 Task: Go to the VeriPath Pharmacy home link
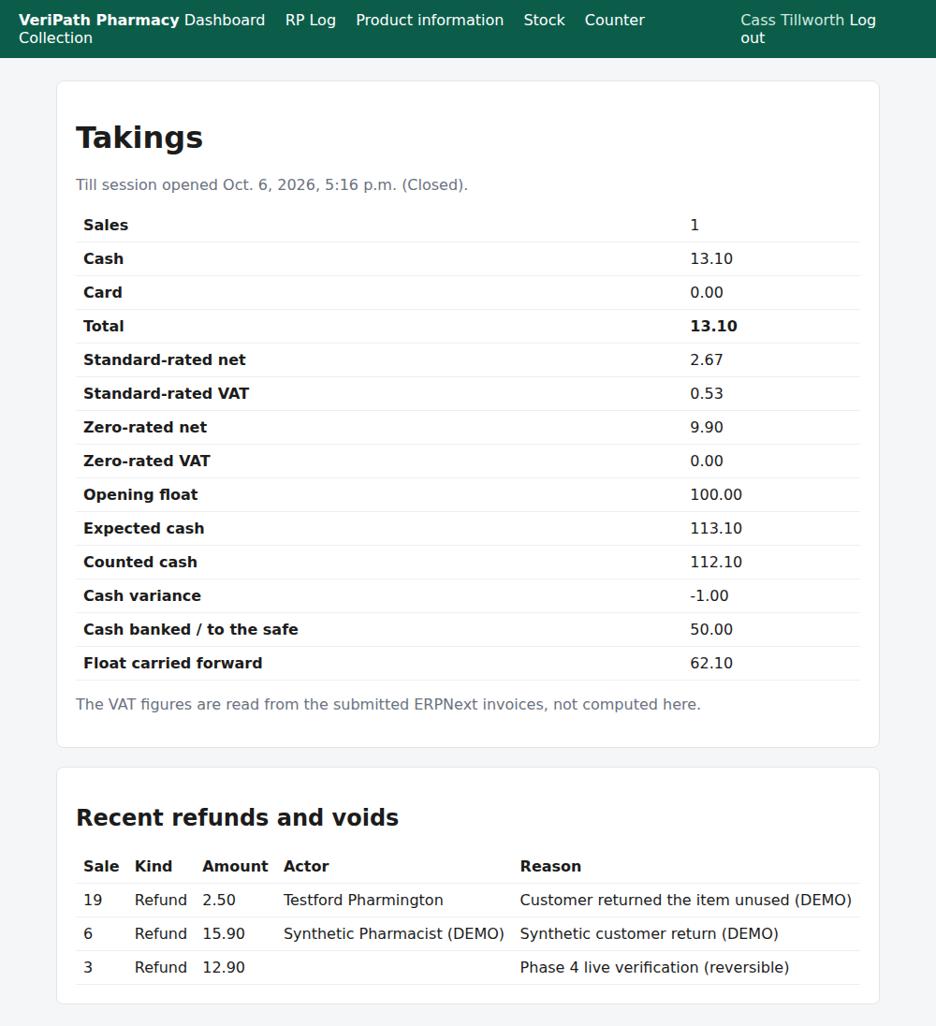coord(99,21)
